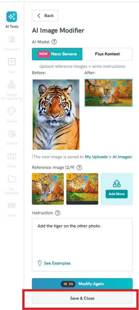This screenshot has width=139, height=310.
Task: Open the Graphics panel icon
Action: (x=12, y=39)
